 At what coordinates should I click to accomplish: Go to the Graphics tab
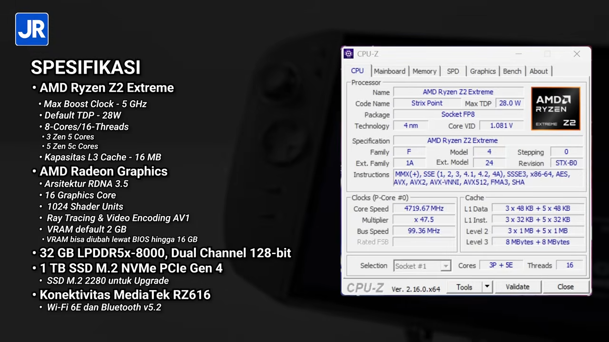click(x=482, y=71)
